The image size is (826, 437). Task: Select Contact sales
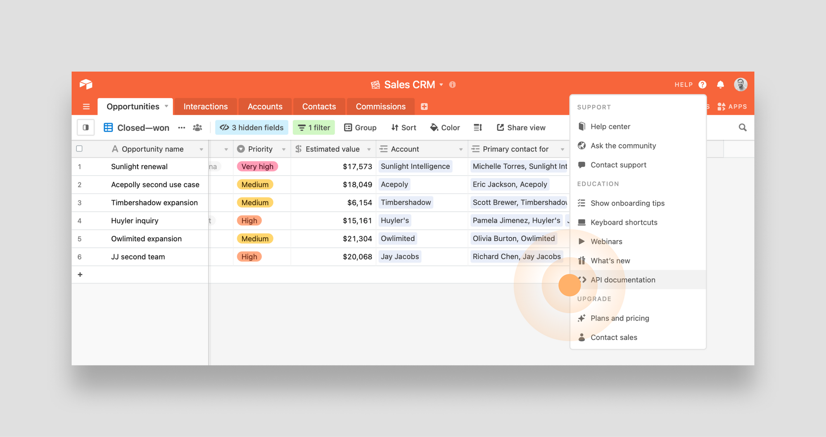[x=638, y=338]
